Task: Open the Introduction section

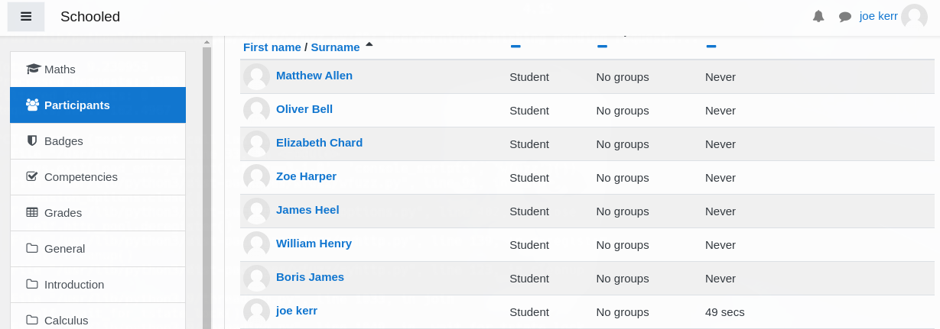Action: click(x=98, y=284)
